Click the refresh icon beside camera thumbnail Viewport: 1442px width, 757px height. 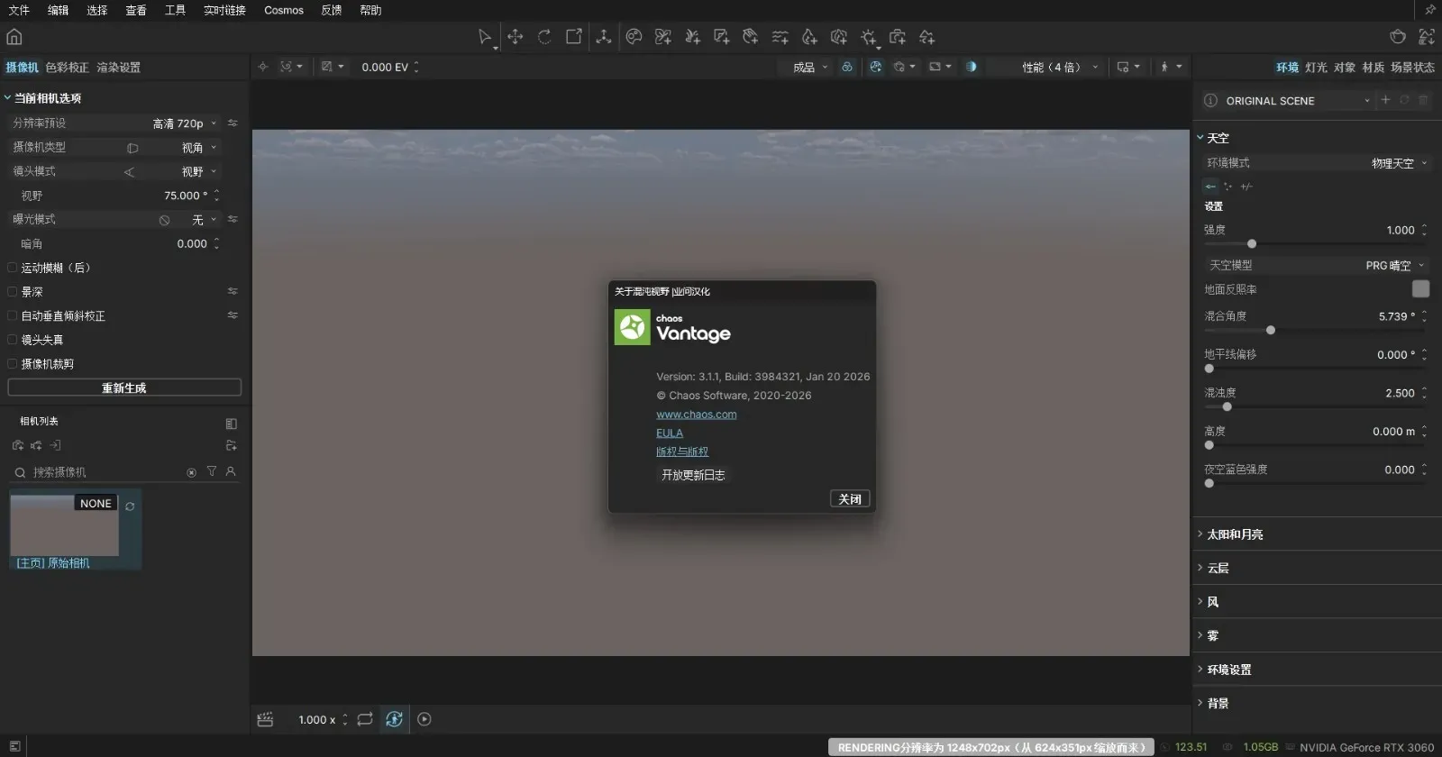130,506
